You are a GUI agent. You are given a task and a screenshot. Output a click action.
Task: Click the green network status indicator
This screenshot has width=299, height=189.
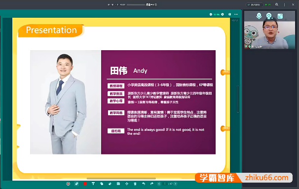268,5
